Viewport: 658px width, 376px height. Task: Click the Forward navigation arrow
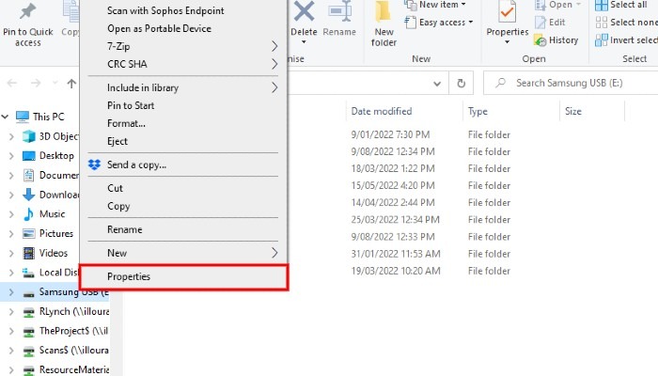coord(36,84)
